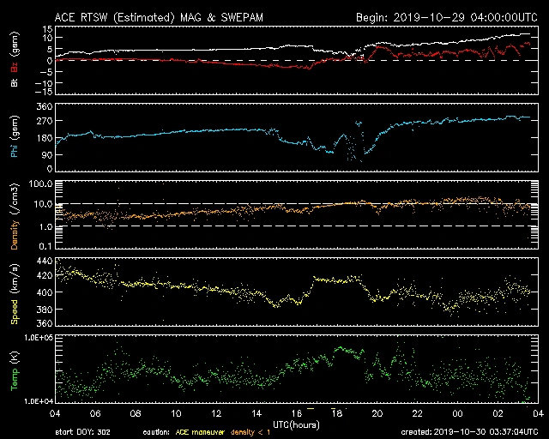
Task: Select the white Bt axis label
Action: 15,81
